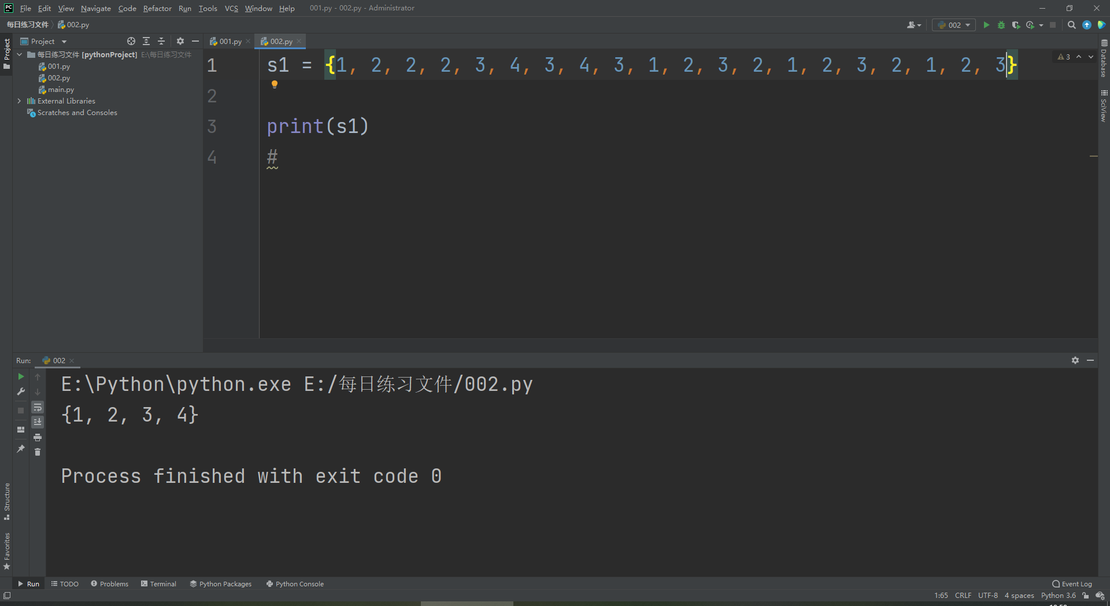Image resolution: width=1110 pixels, height=606 pixels.
Task: Expand External Libraries node
Action: click(20, 101)
